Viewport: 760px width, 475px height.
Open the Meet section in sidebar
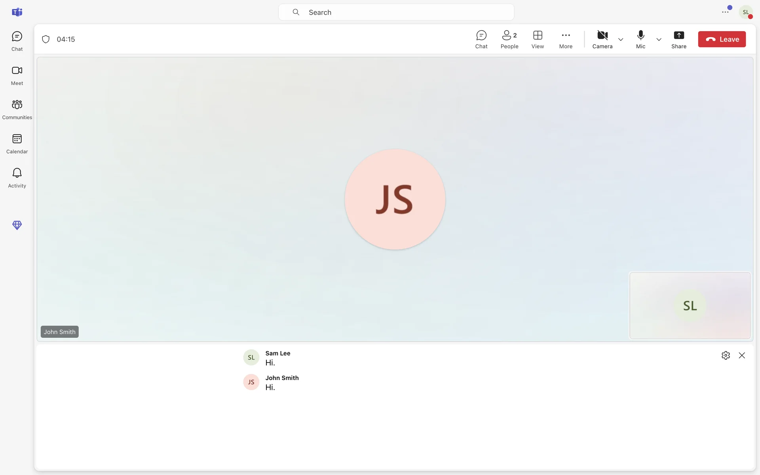17,75
